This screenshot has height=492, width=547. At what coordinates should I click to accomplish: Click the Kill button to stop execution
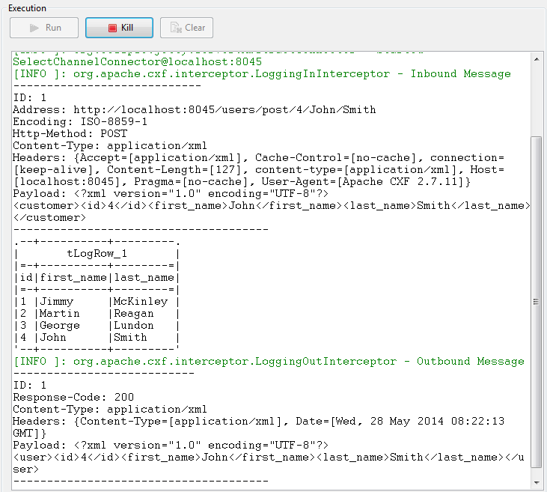120,28
